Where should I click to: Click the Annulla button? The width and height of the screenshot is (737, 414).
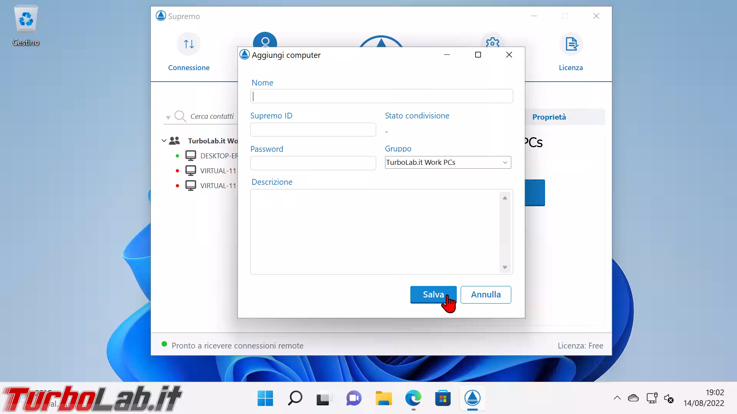tap(486, 294)
